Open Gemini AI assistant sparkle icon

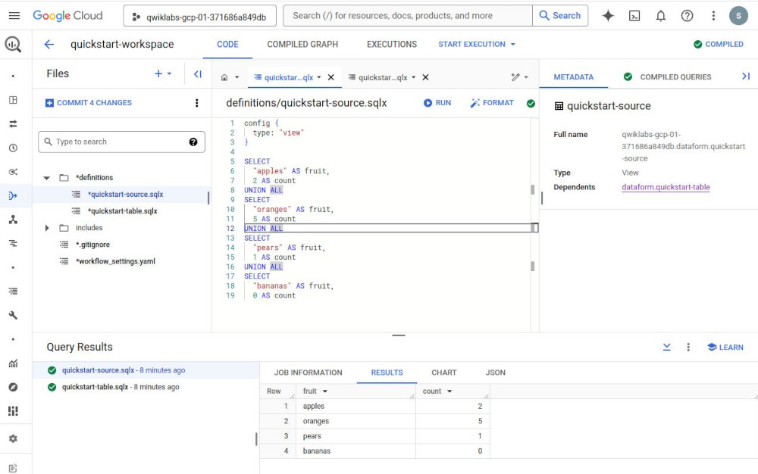(608, 16)
